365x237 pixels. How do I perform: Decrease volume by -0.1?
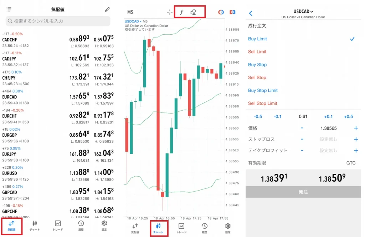point(277,116)
